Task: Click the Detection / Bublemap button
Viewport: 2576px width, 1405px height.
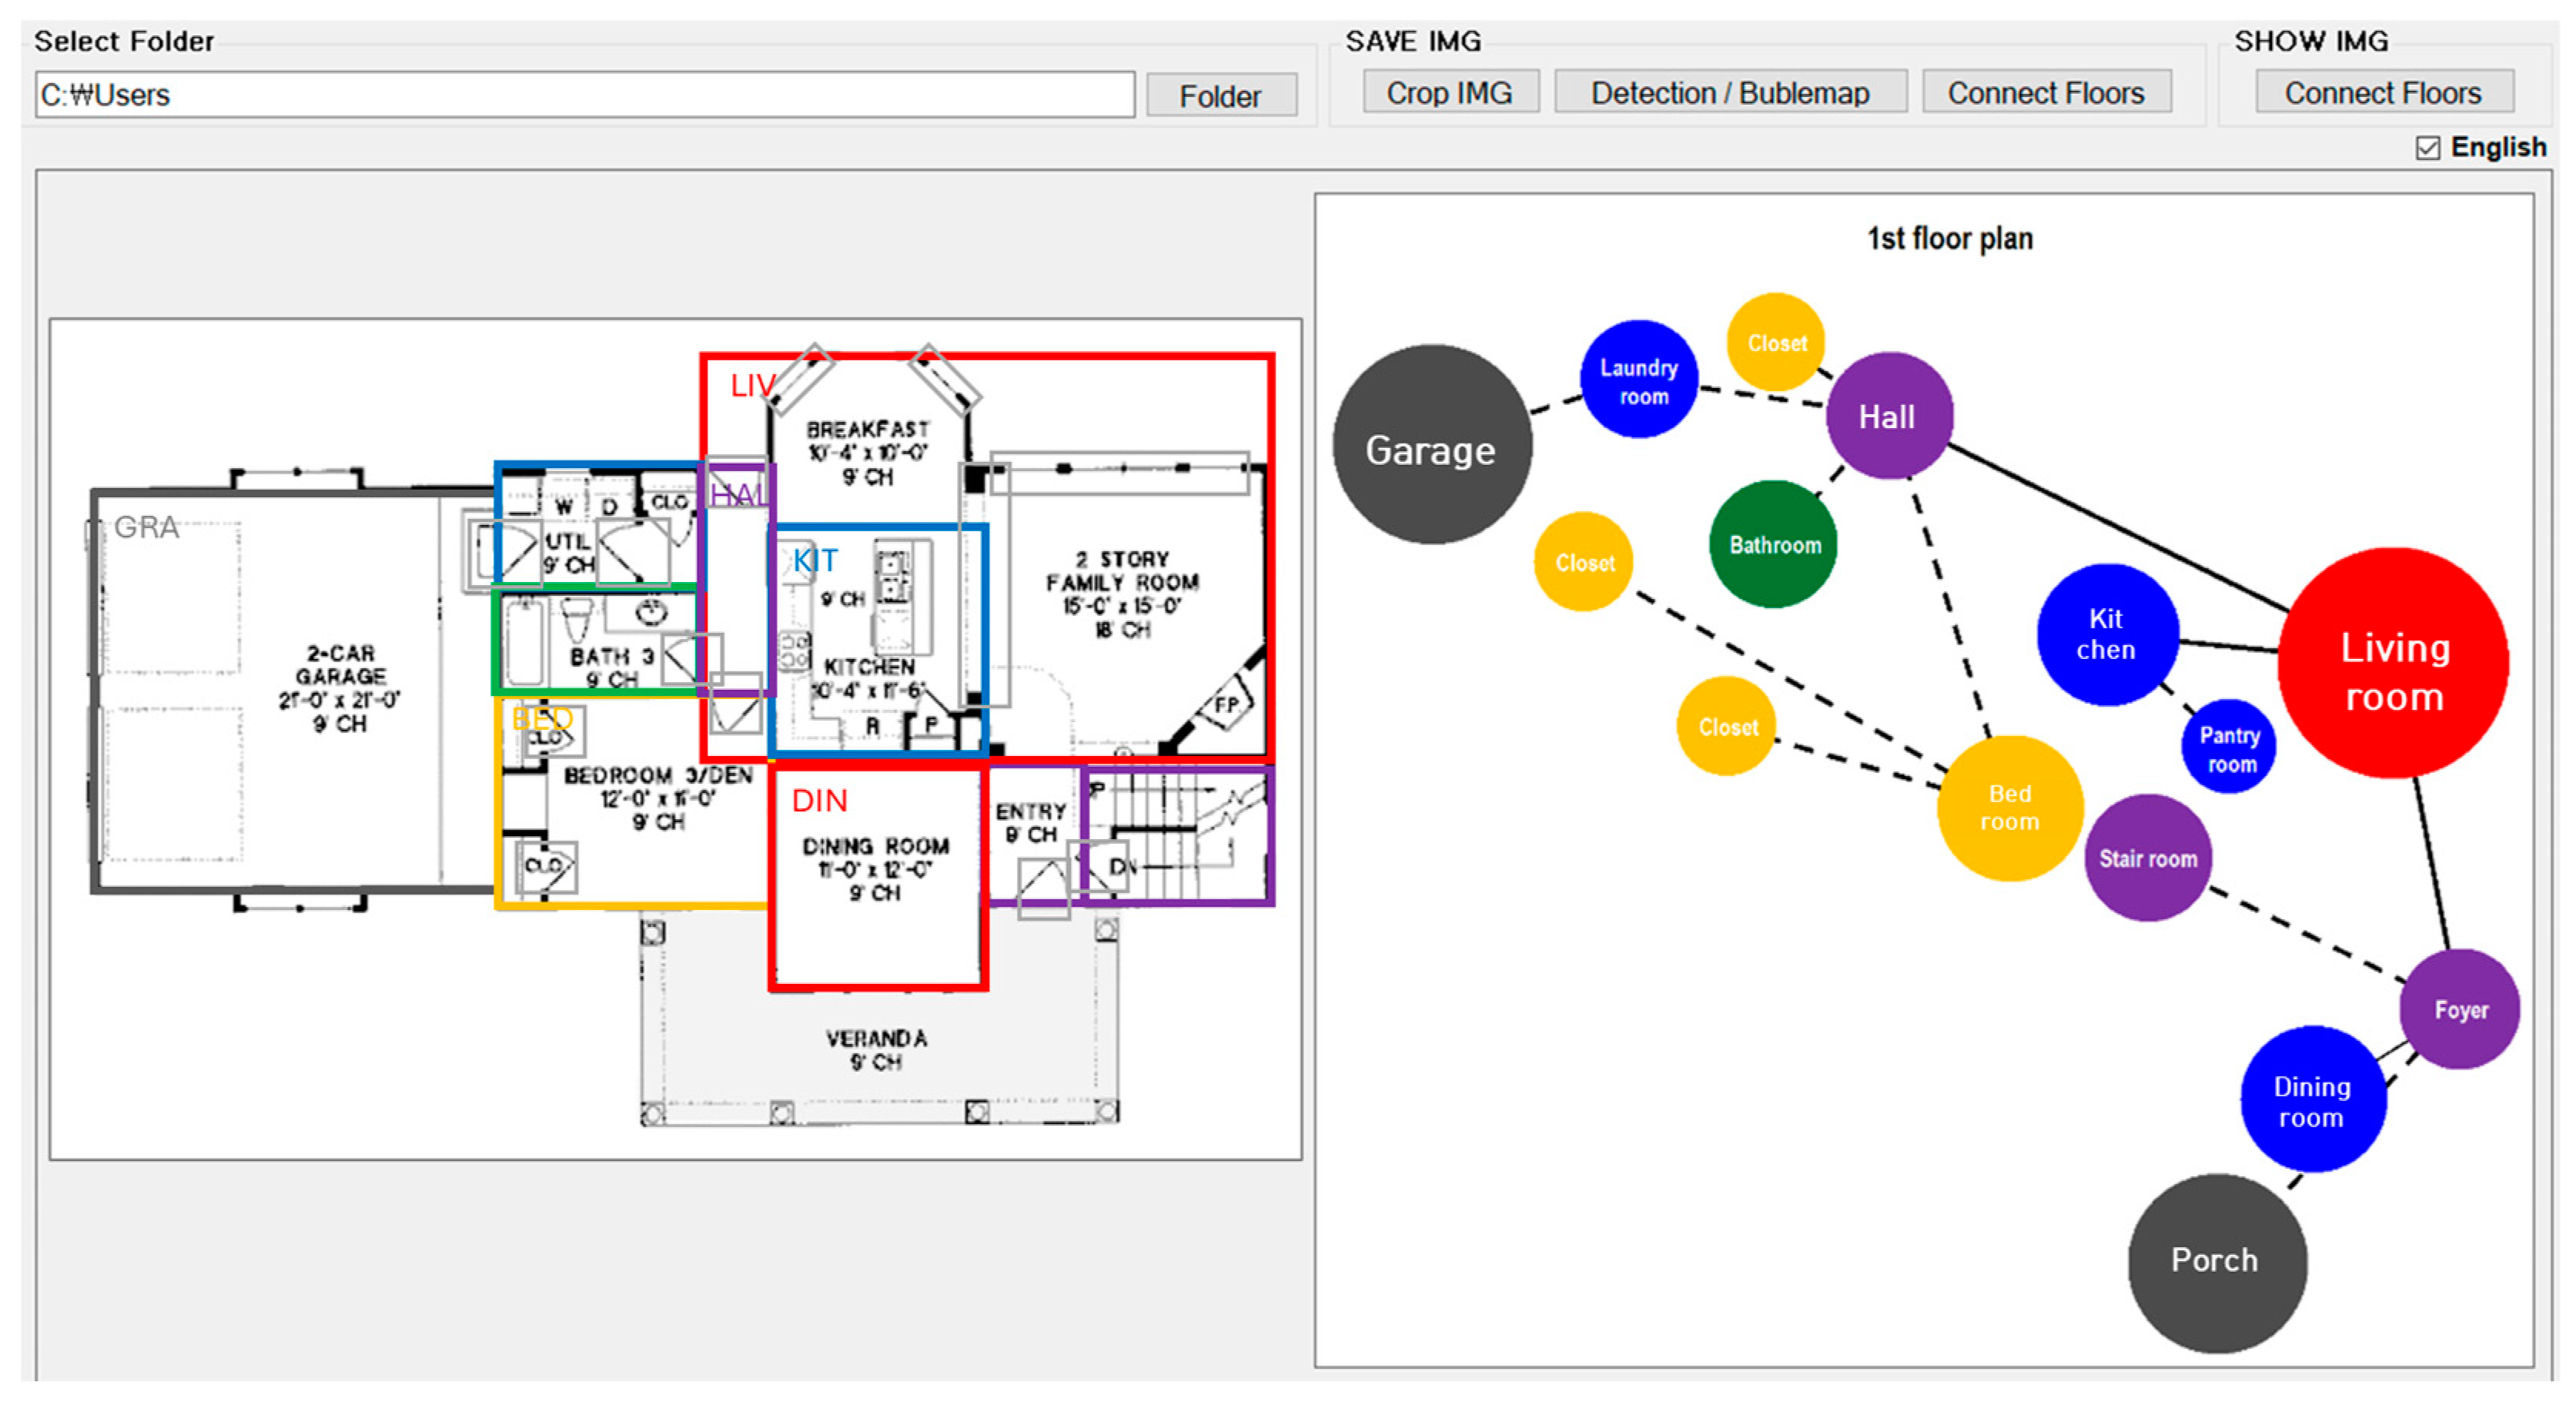Action: 1729,93
